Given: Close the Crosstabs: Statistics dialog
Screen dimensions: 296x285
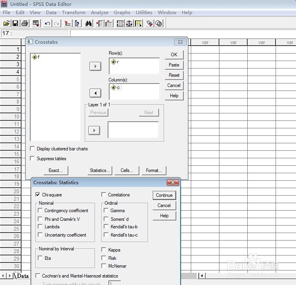Looking at the screenshot, I should click(x=173, y=182).
